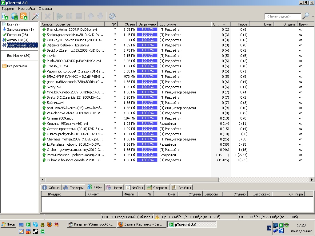Click the Start torrent play icon

tap(60, 16)
